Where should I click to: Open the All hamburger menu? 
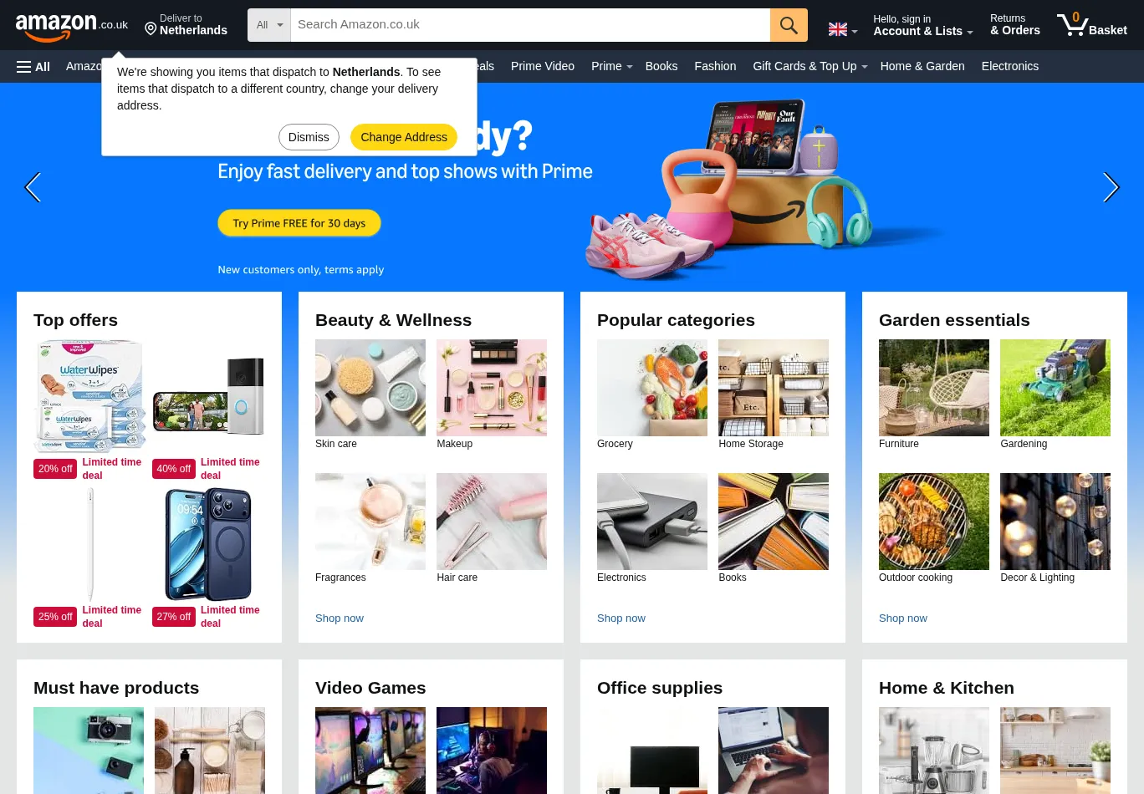pyautogui.click(x=33, y=67)
